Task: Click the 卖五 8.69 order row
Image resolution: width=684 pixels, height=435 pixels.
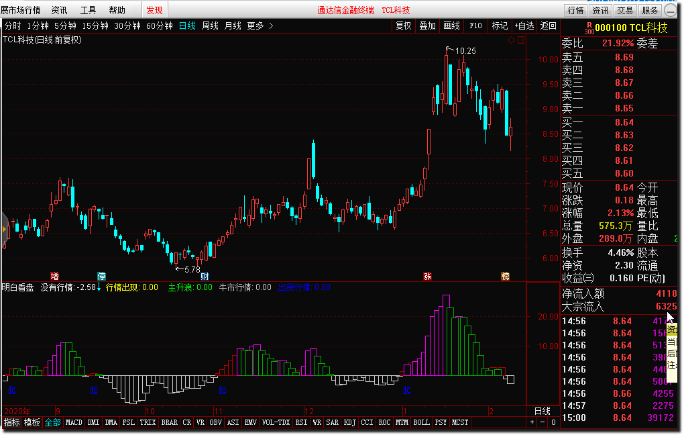Action: point(619,57)
